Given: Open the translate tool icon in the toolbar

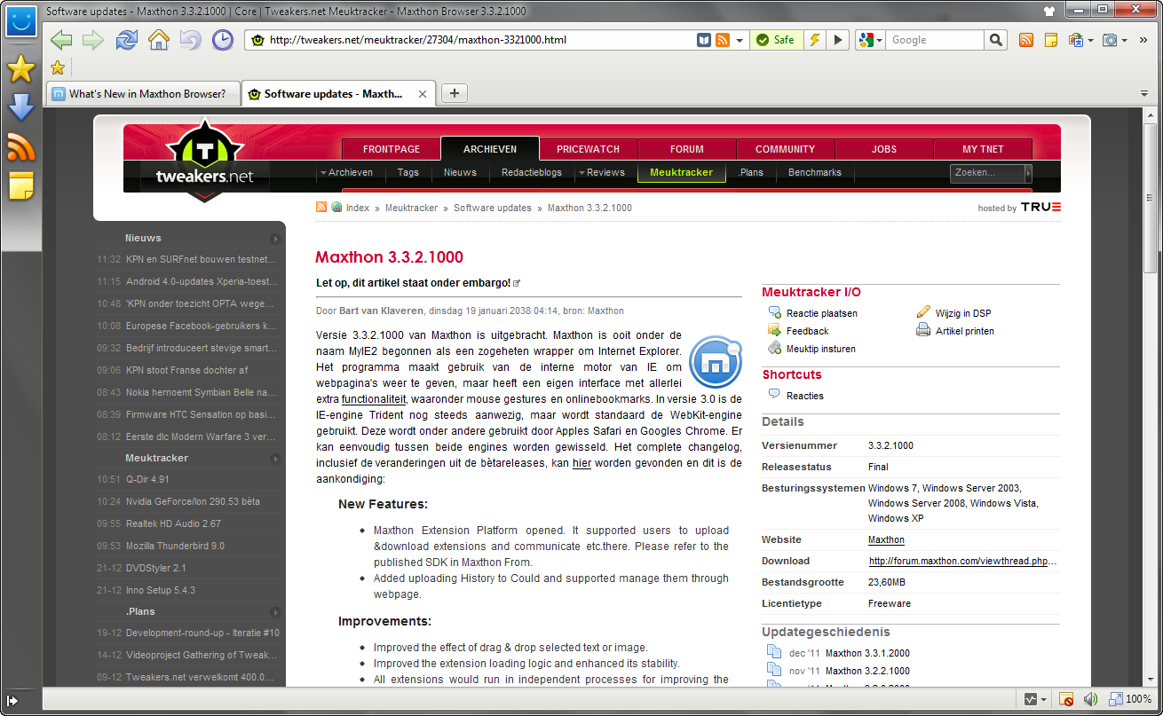Looking at the screenshot, I should coord(1075,40).
